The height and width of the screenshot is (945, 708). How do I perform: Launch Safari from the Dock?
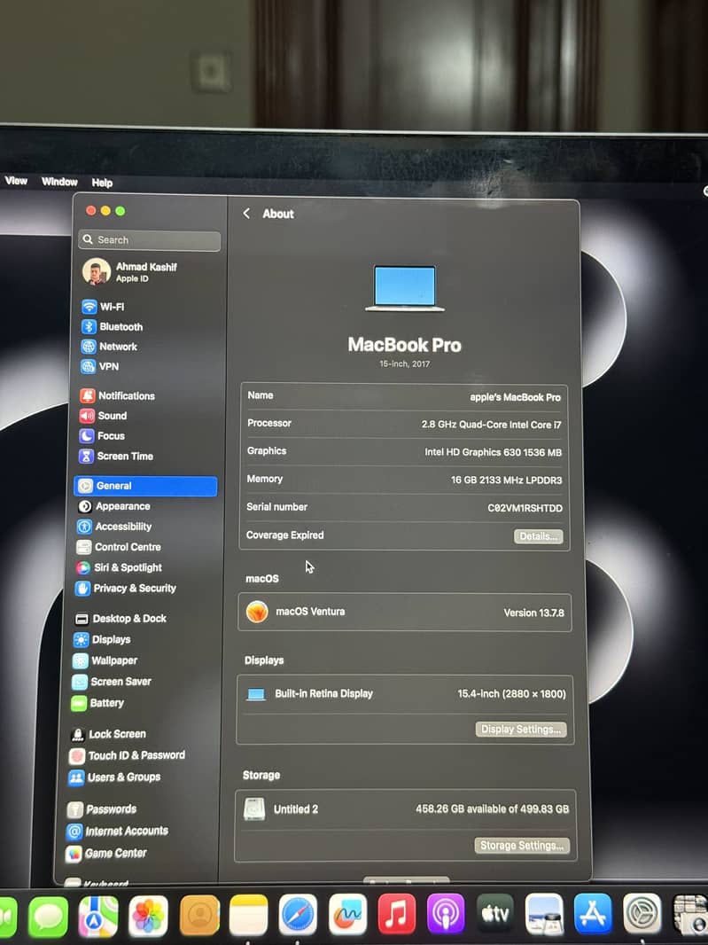[298, 915]
